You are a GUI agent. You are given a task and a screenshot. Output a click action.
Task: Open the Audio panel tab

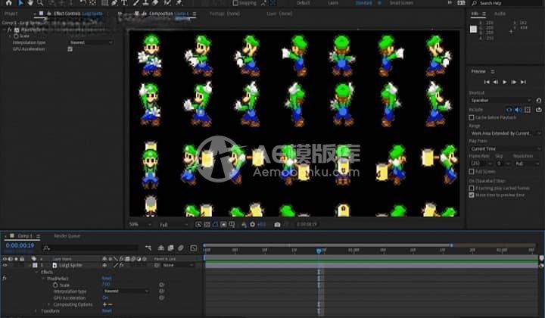tap(499, 13)
